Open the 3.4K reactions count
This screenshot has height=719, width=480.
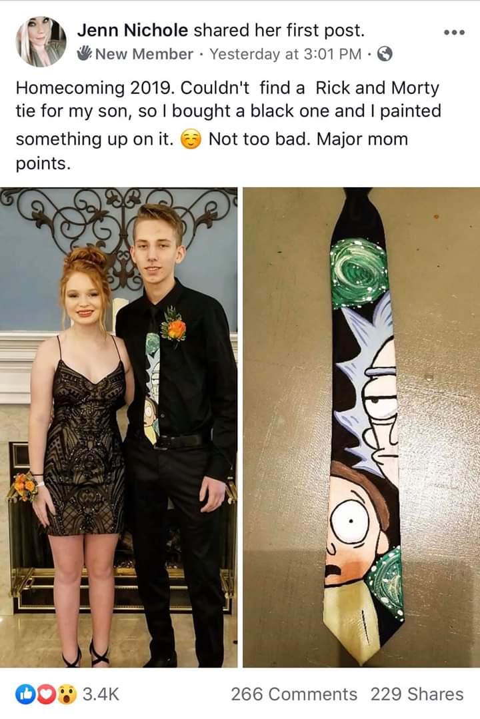click(101, 694)
